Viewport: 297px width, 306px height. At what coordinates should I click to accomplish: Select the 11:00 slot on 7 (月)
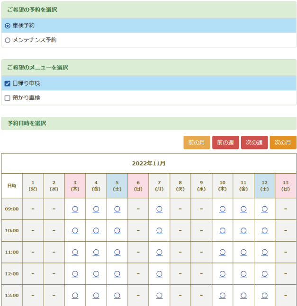(159, 252)
